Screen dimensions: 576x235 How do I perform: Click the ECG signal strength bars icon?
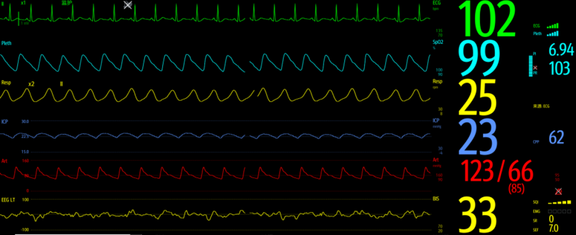point(553,26)
